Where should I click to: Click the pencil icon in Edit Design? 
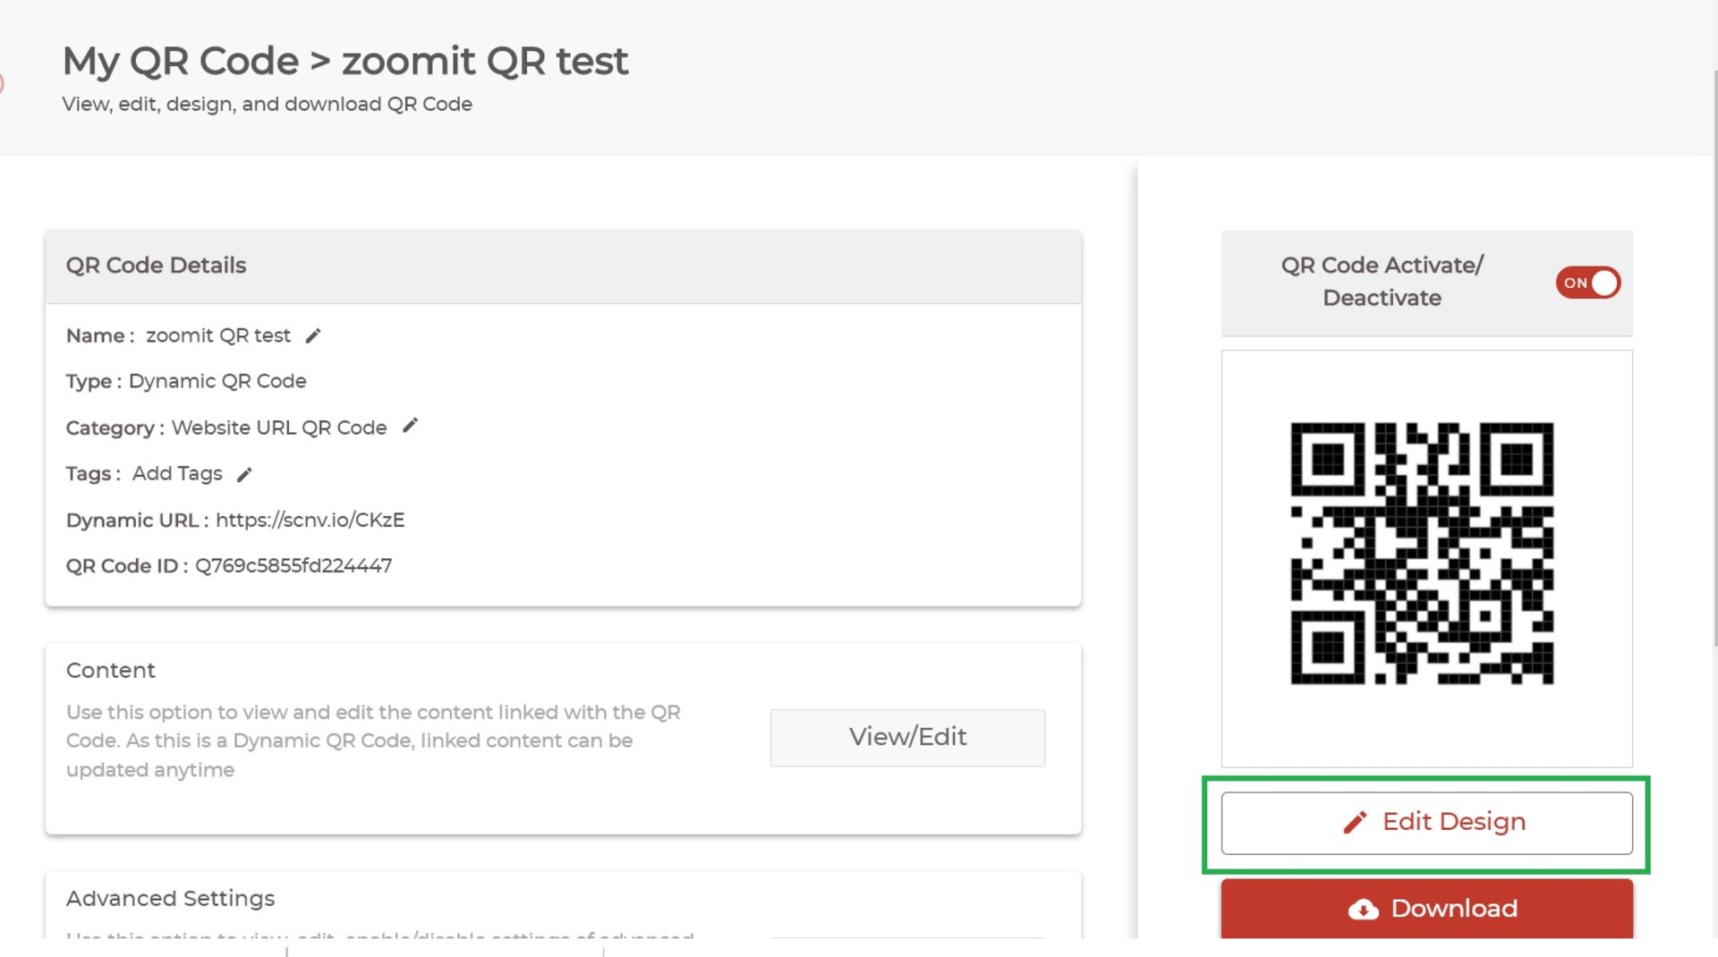tap(1355, 822)
